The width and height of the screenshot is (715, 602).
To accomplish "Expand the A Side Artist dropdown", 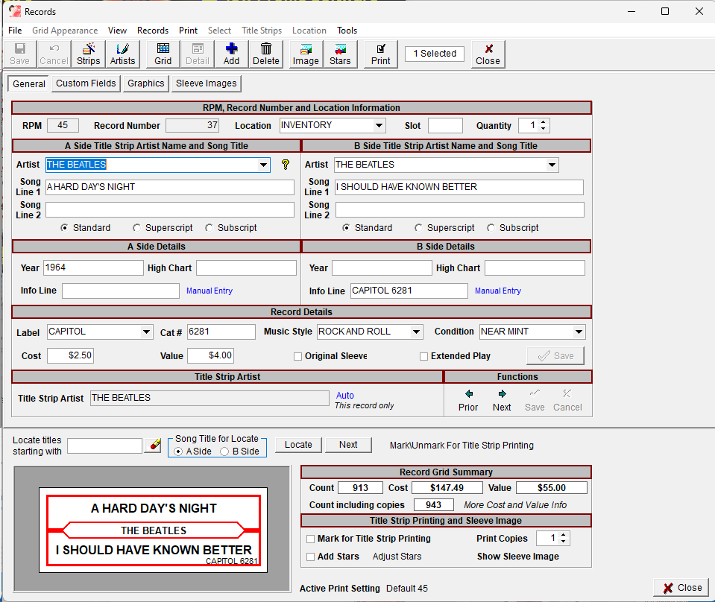I will [264, 165].
